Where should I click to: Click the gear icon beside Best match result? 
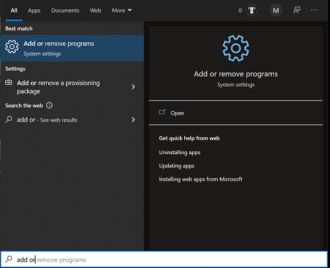pyautogui.click(x=12, y=46)
